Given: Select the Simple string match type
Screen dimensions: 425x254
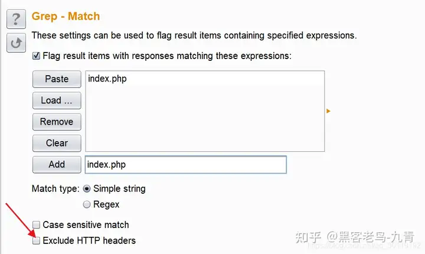Looking at the screenshot, I should 87,189.
